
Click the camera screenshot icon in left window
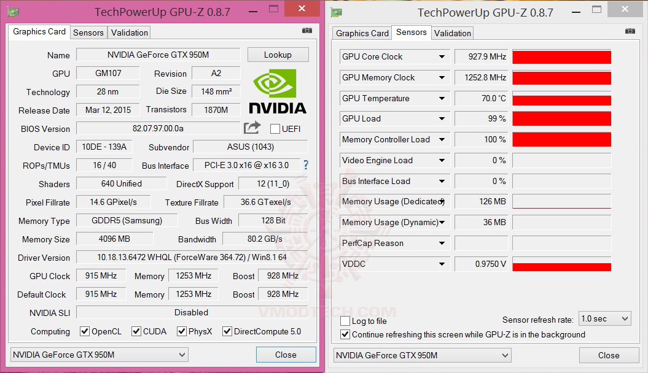307,31
